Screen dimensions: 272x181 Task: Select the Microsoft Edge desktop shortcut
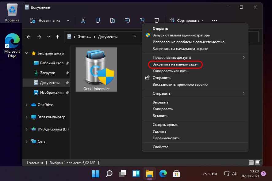pyautogui.click(x=12, y=46)
